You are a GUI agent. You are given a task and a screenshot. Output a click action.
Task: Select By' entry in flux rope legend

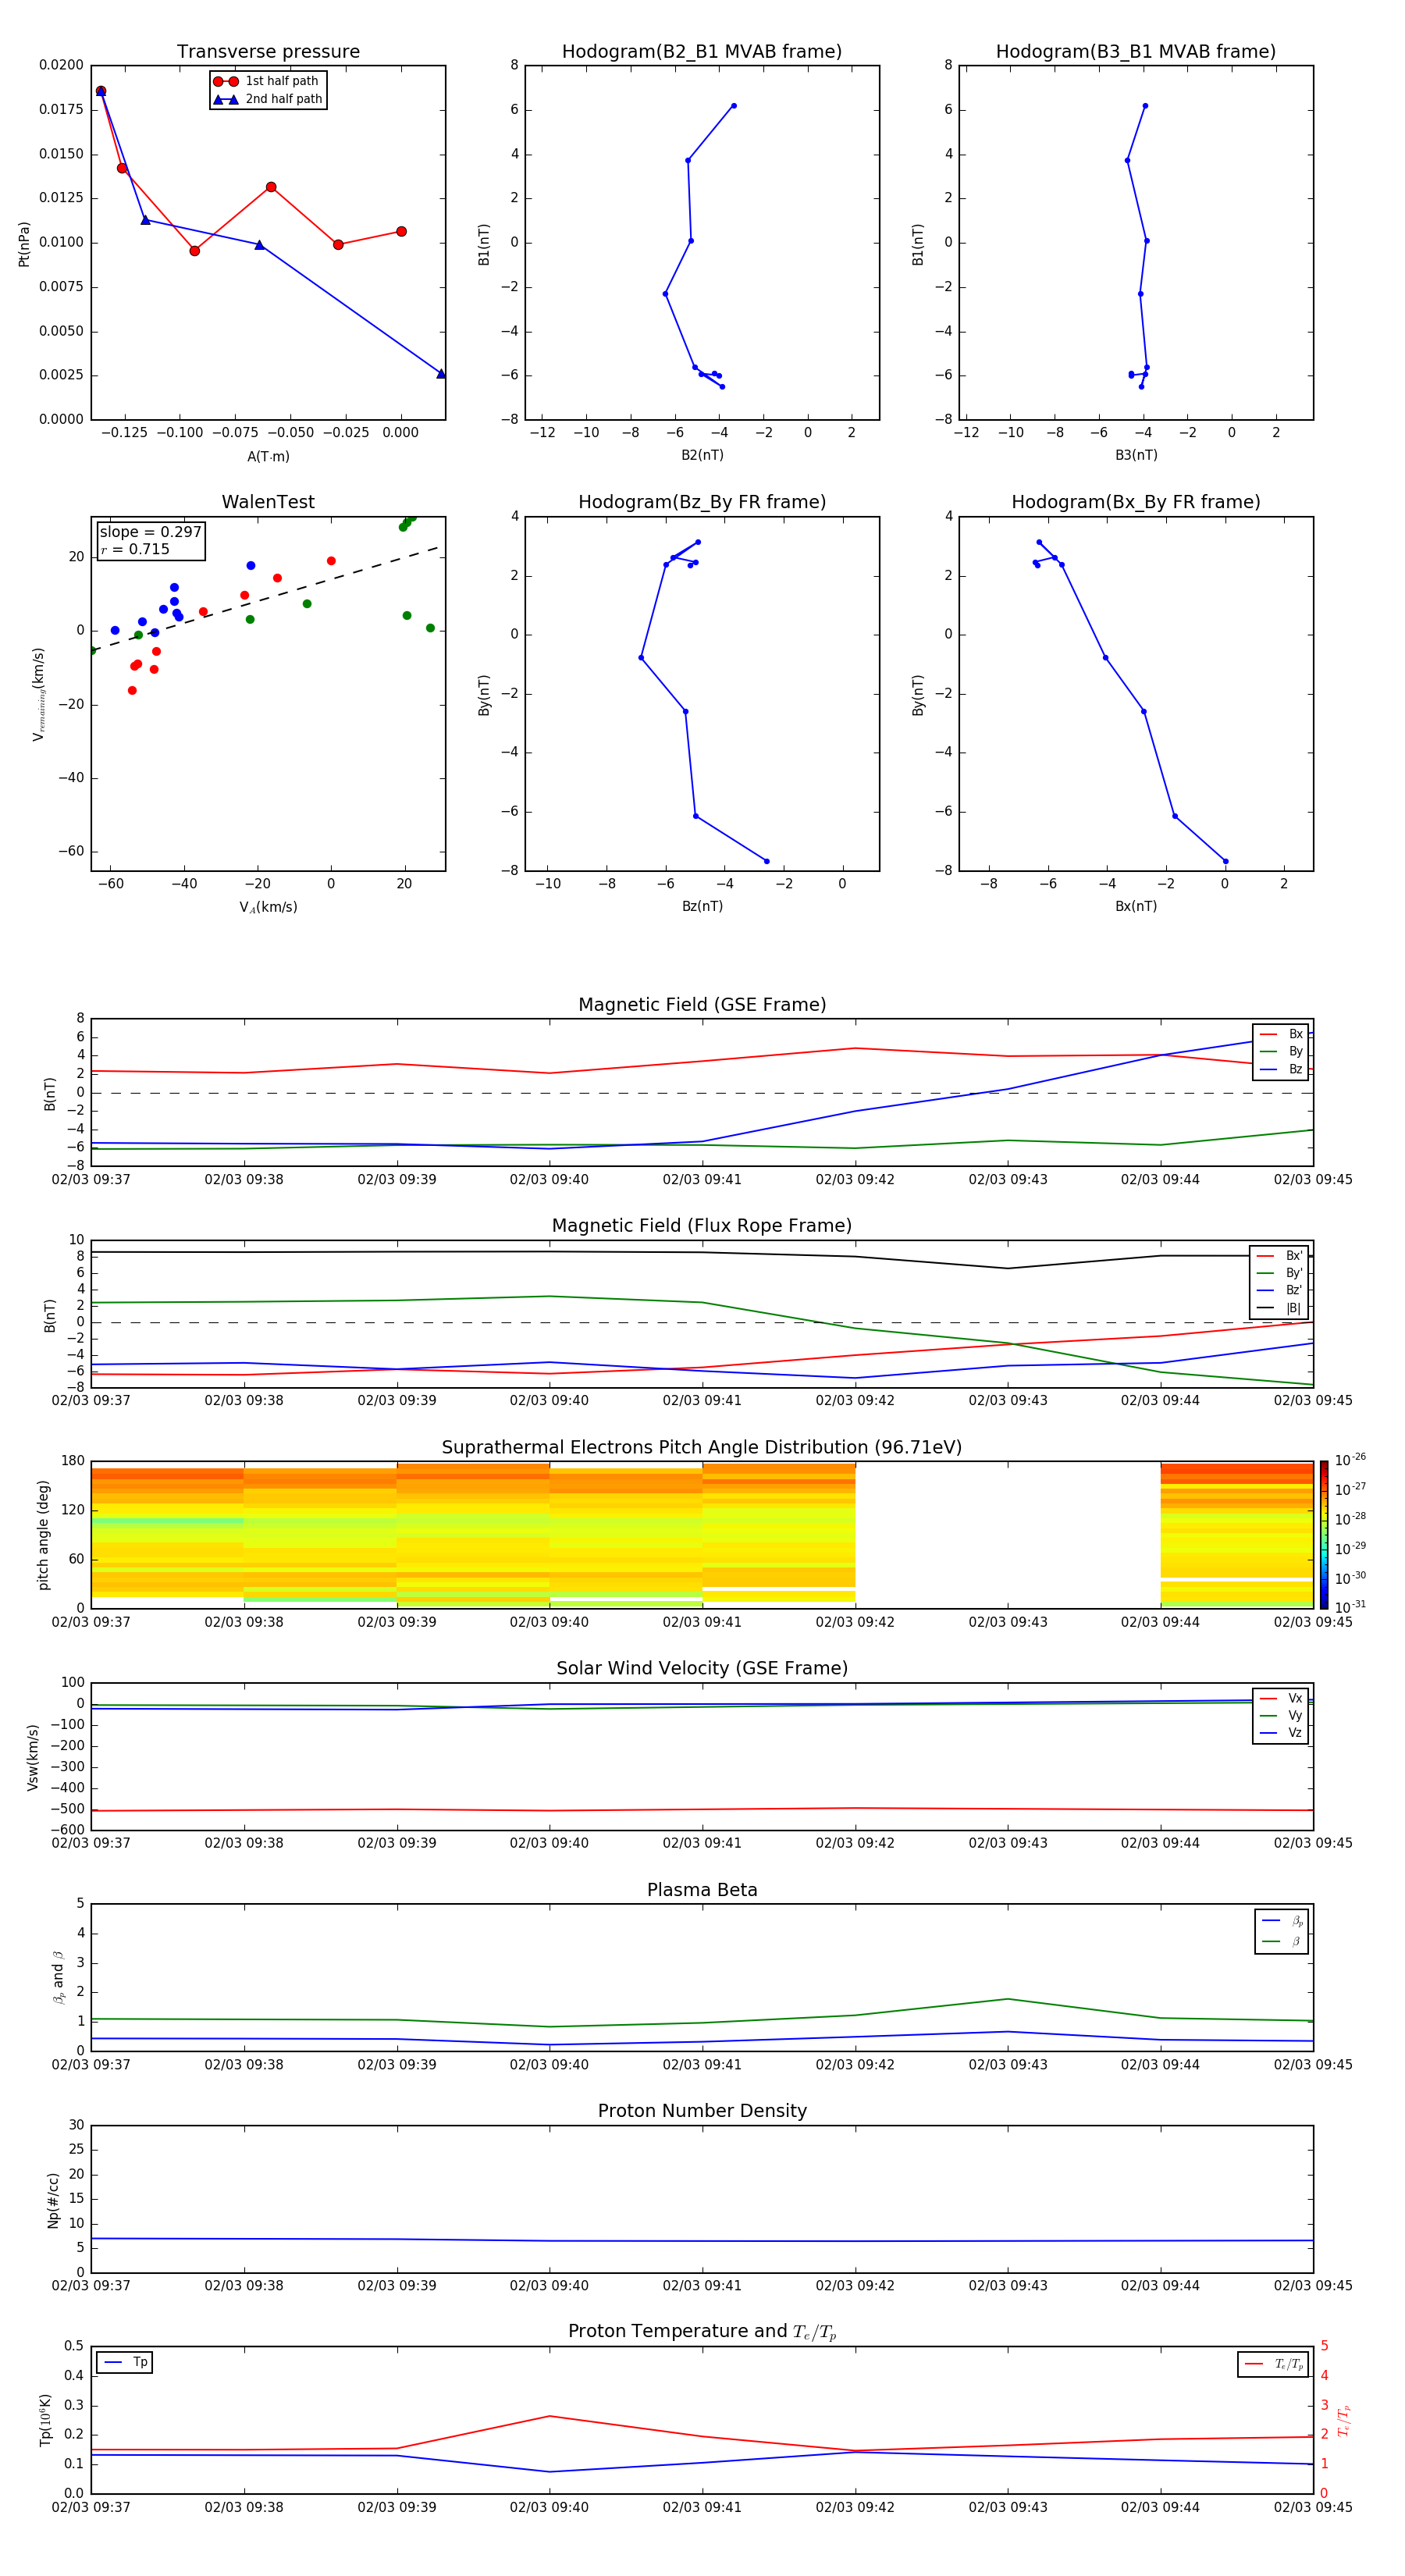pyautogui.click(x=1280, y=1273)
